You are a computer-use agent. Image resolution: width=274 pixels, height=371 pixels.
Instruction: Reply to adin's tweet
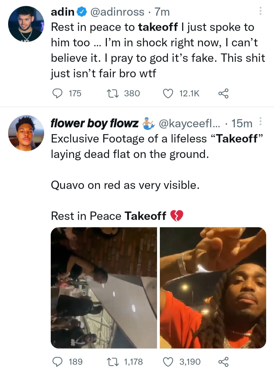pos(57,93)
